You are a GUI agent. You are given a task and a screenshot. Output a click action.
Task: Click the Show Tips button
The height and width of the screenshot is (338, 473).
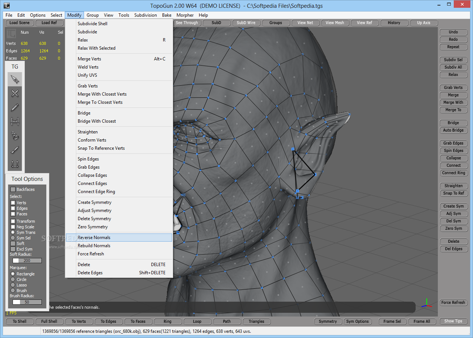[x=453, y=321]
